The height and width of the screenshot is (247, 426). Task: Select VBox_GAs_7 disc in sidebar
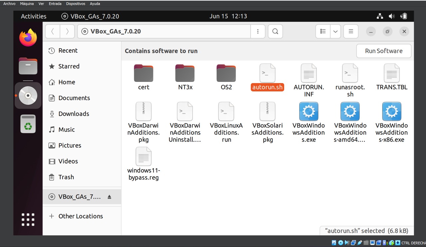click(82, 197)
